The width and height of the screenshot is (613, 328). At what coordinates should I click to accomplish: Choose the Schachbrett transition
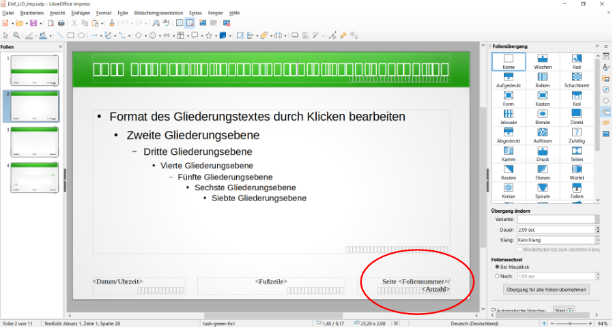coord(577,80)
